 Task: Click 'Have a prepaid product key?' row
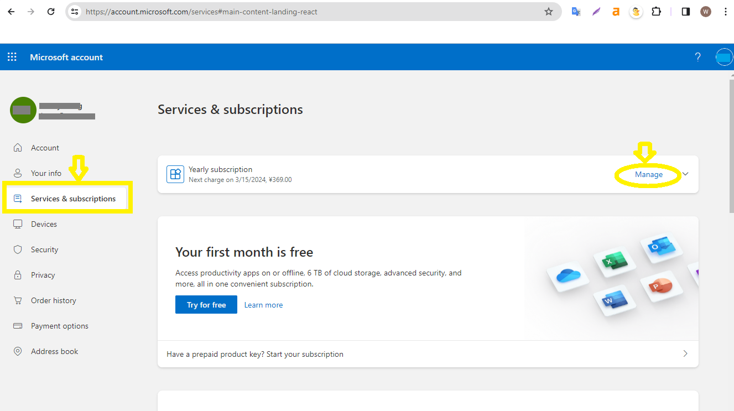(428, 354)
